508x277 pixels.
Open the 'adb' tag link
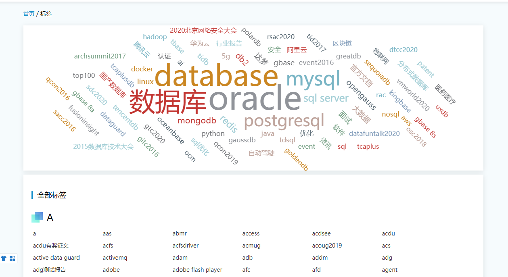(x=247, y=258)
